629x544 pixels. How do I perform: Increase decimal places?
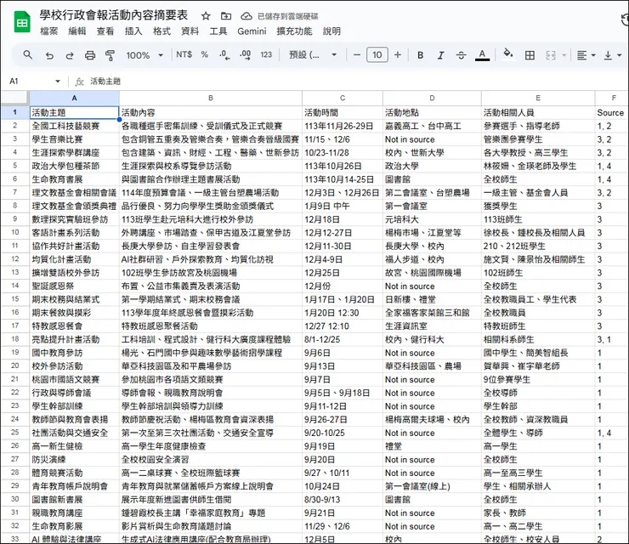coord(245,55)
